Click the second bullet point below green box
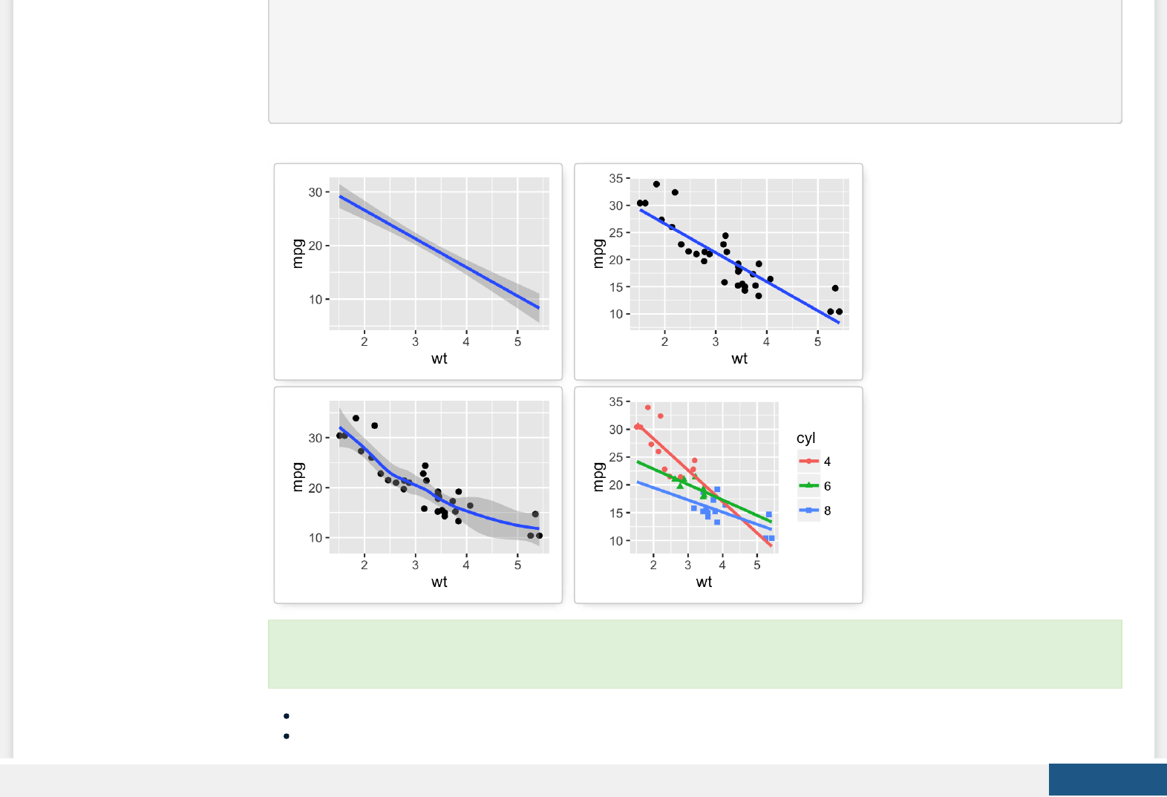This screenshot has width=1167, height=797. point(287,736)
